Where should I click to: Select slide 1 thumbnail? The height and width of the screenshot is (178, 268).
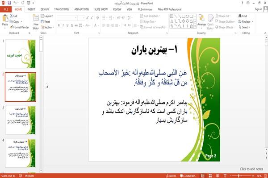pyautogui.click(x=21, y=54)
